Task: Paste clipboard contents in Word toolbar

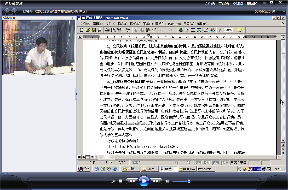Action: click(148, 30)
